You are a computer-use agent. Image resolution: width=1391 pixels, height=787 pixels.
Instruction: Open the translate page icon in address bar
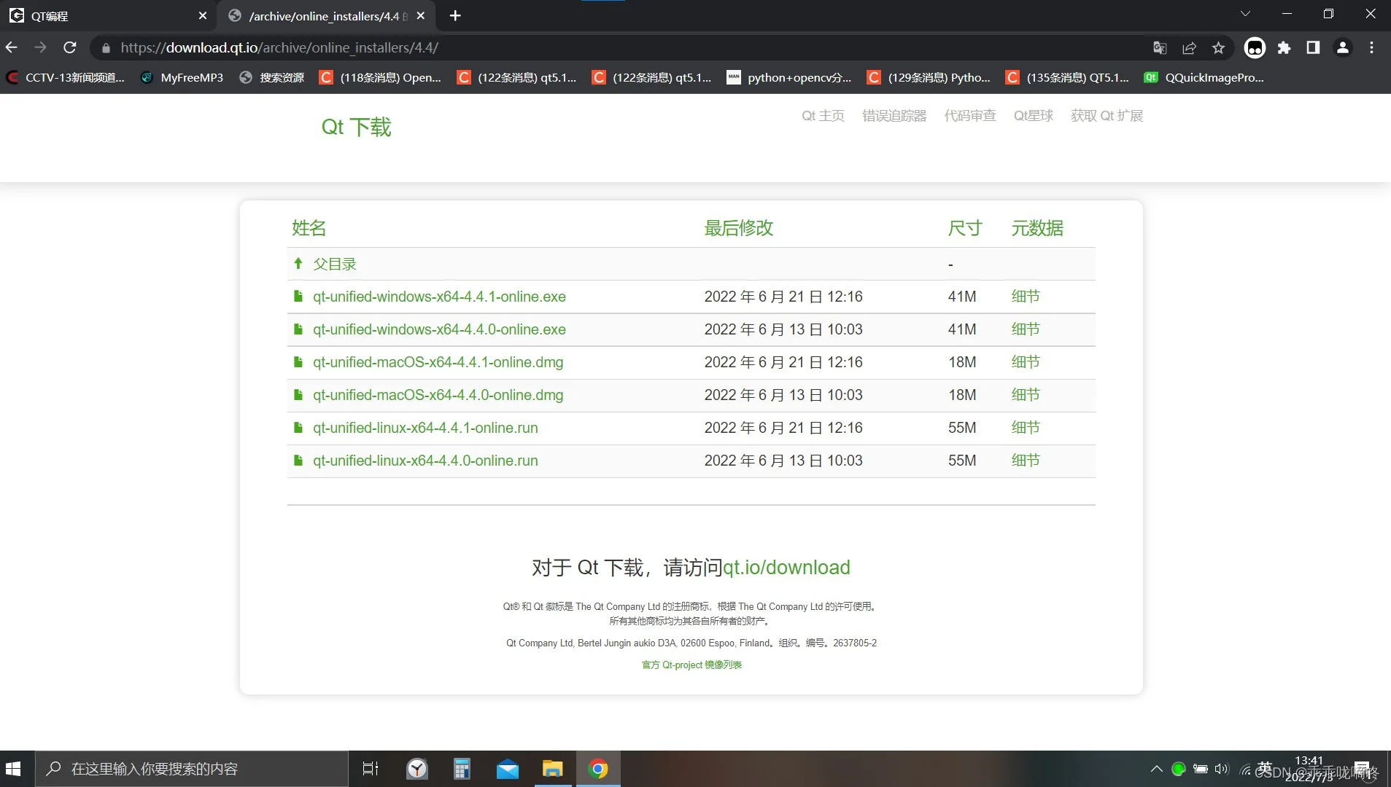(1160, 47)
